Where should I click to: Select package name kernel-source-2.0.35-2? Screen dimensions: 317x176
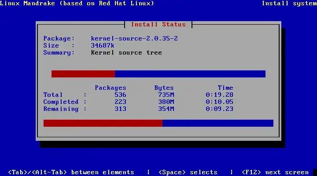point(134,38)
